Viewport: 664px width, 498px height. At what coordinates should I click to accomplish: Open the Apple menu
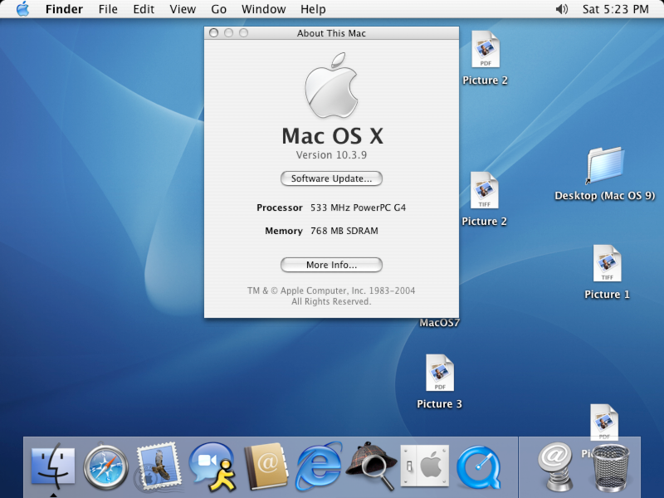tap(23, 9)
